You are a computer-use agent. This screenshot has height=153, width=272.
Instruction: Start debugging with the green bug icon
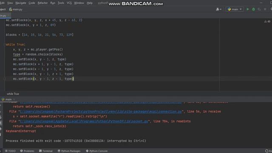pyautogui.click(x=253, y=9)
